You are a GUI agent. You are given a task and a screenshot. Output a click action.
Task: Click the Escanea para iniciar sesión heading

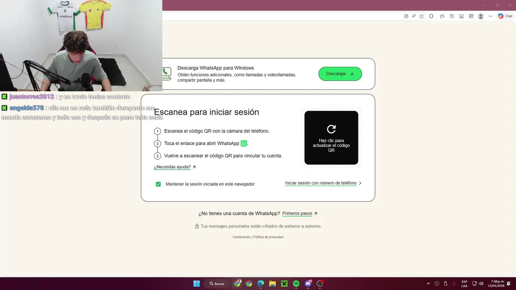click(206, 112)
